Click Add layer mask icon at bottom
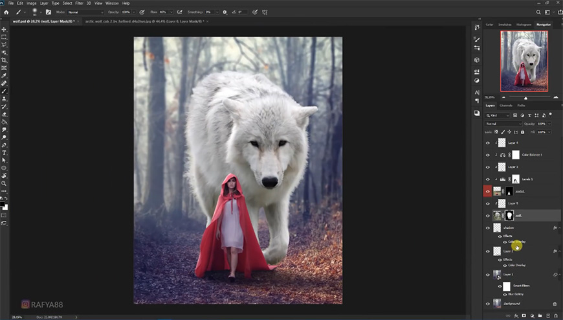Image resolution: width=563 pixels, height=320 pixels. click(x=524, y=315)
